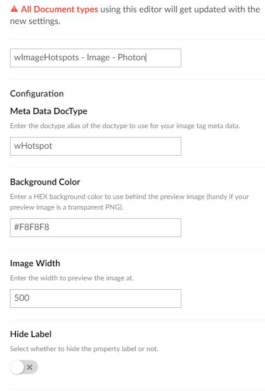The width and height of the screenshot is (265, 391).
Task: Click the Image Width field showing 500
Action: [95, 299]
